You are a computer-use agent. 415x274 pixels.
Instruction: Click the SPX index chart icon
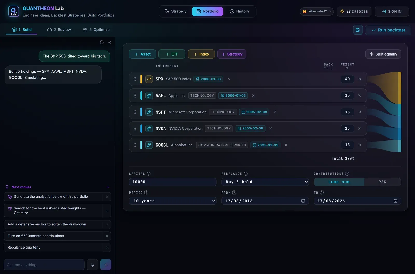click(149, 79)
